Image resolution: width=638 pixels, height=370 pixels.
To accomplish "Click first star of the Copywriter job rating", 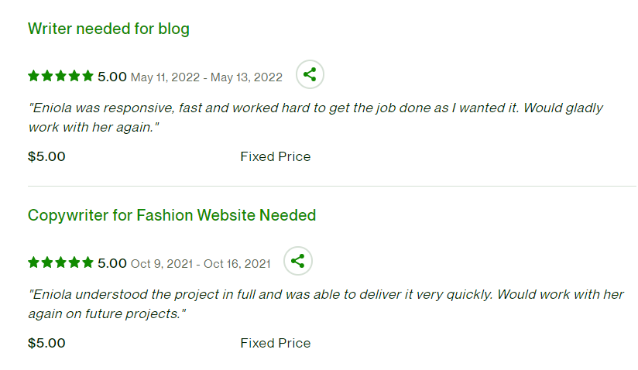I will [x=34, y=262].
